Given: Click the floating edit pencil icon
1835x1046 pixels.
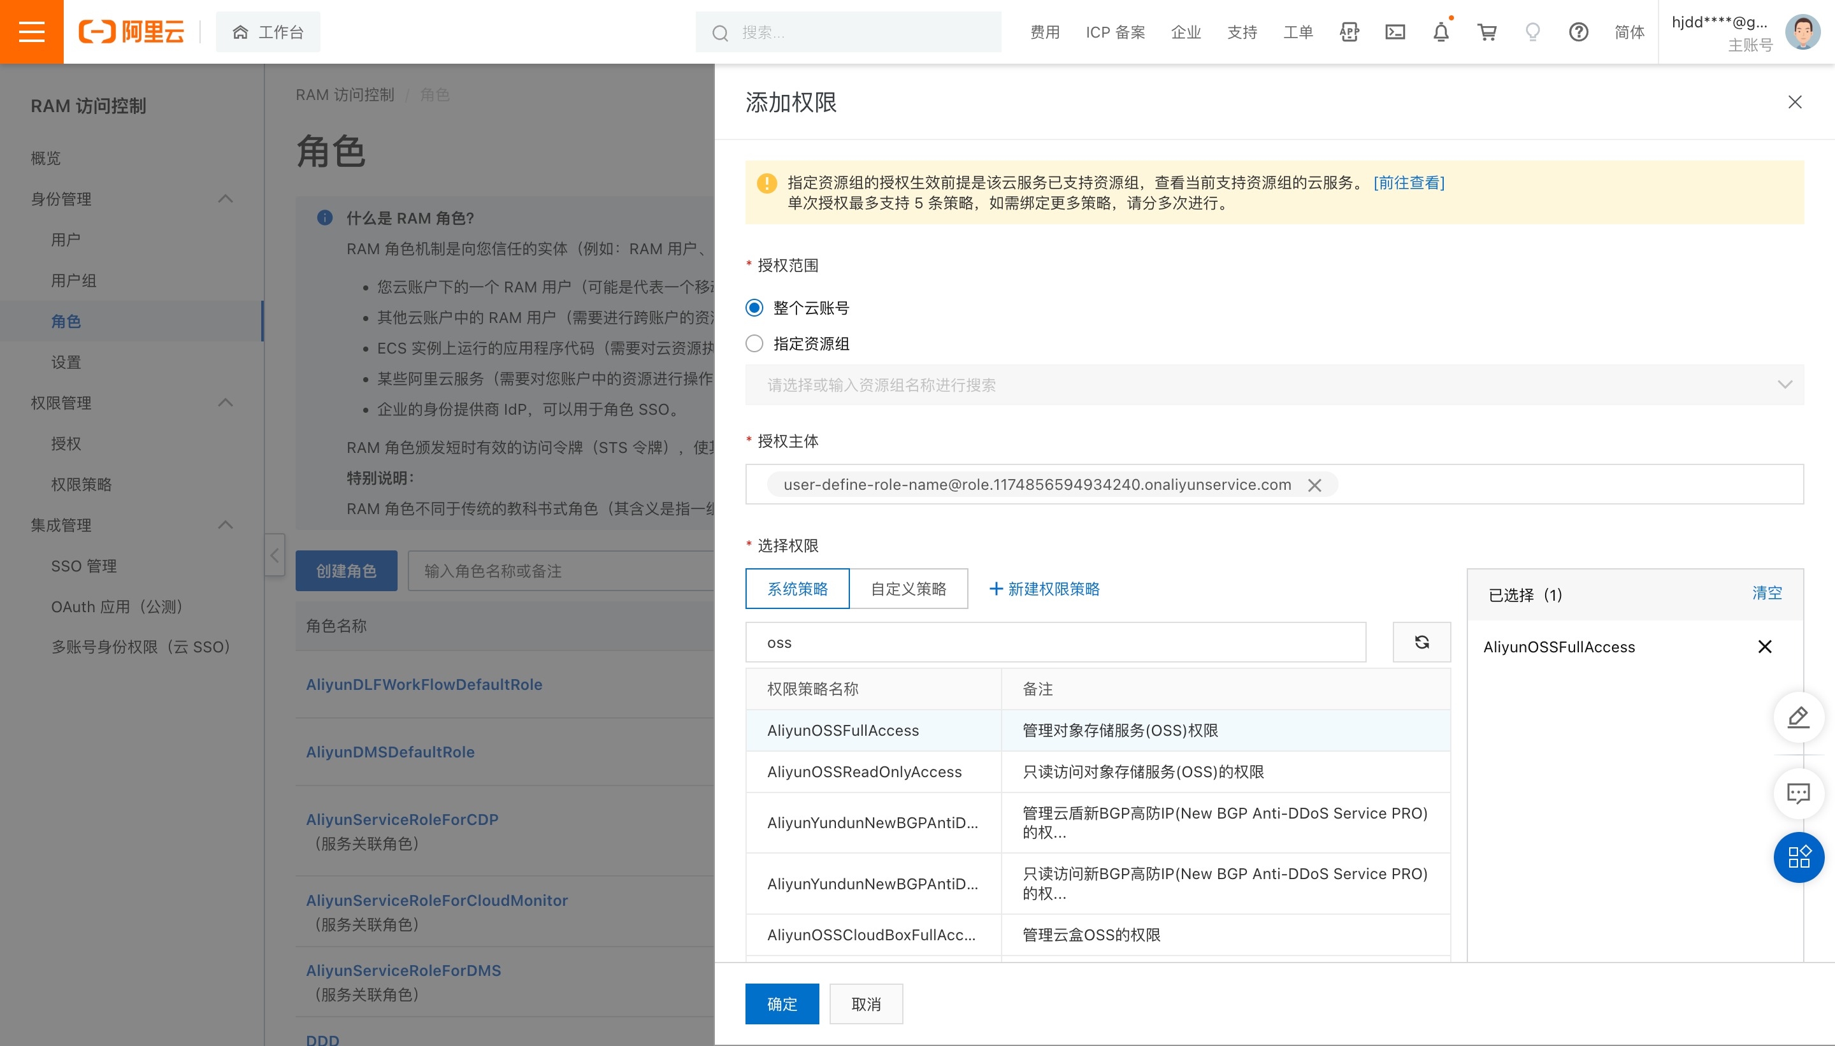Looking at the screenshot, I should coord(1798,717).
